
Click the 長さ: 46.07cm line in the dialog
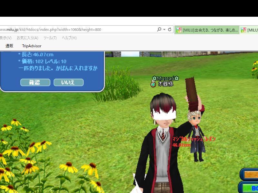pos(36,54)
